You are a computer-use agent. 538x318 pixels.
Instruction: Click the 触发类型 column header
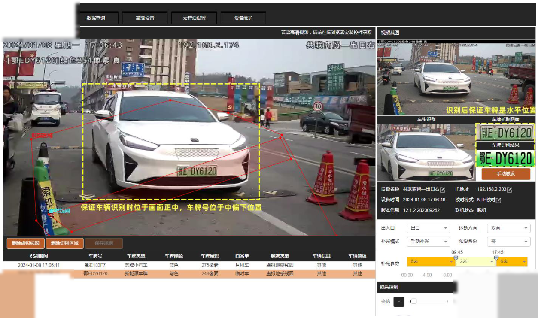[x=280, y=256]
